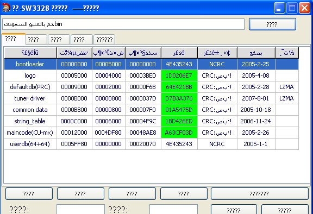
Task: Click the address cell 0000B800
Action: [x=74, y=110]
